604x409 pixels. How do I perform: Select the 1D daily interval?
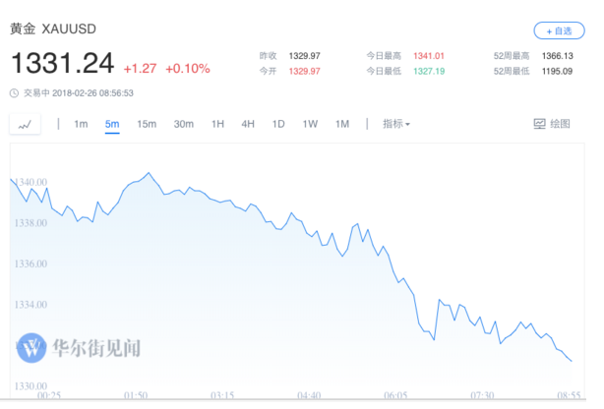(x=278, y=124)
